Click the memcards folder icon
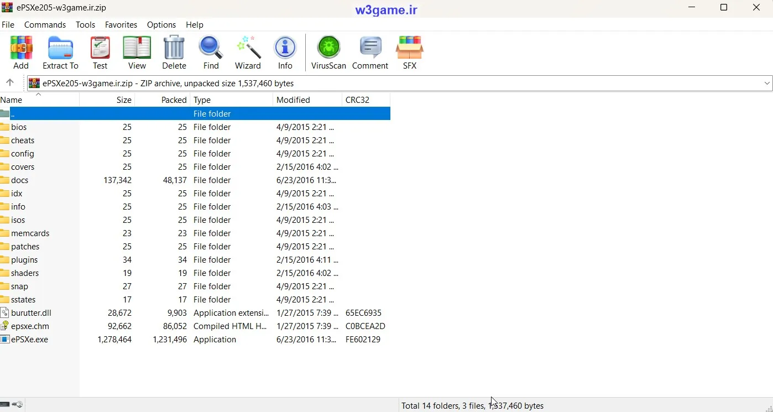The width and height of the screenshot is (773, 412). click(x=4, y=233)
